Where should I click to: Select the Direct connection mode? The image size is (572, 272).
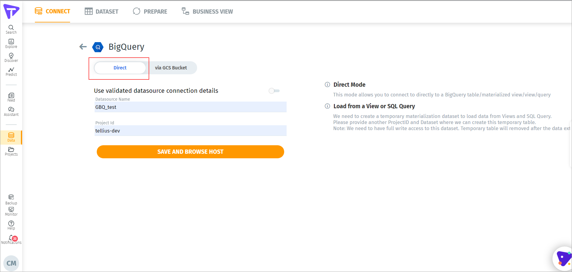[x=120, y=68]
